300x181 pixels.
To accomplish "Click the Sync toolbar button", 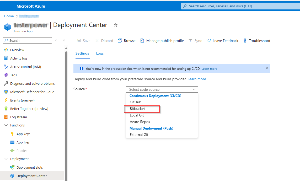I will (195, 41).
